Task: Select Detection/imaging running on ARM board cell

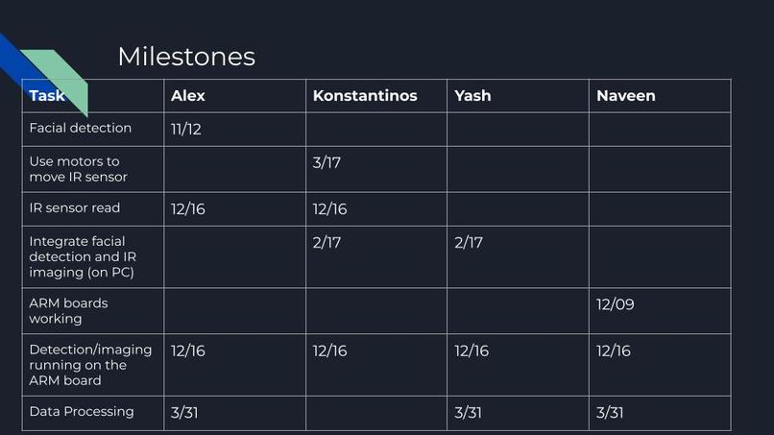Action: [x=93, y=365]
